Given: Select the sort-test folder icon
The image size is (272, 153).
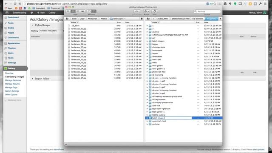Looking at the screenshot, I should click(150, 106).
